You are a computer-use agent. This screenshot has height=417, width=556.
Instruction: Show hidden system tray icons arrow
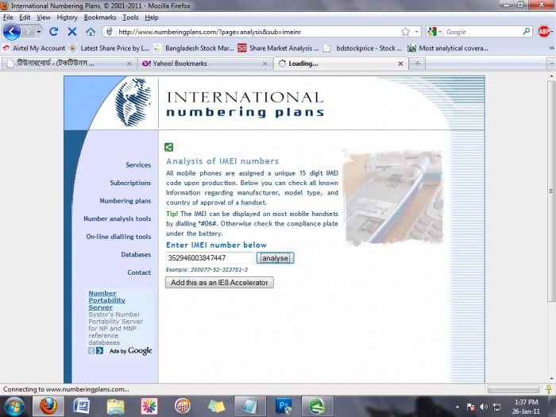coord(458,407)
